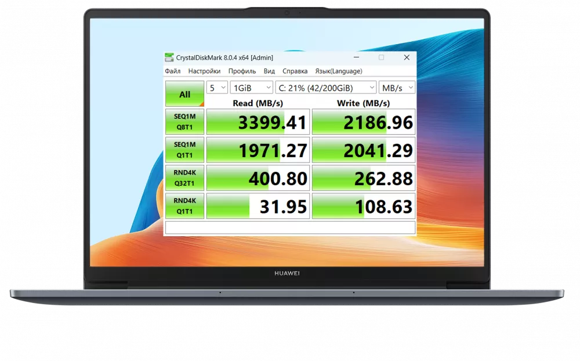Click the empty comment field at bottom
Viewport: 580px width, 361px height.
coord(291,228)
